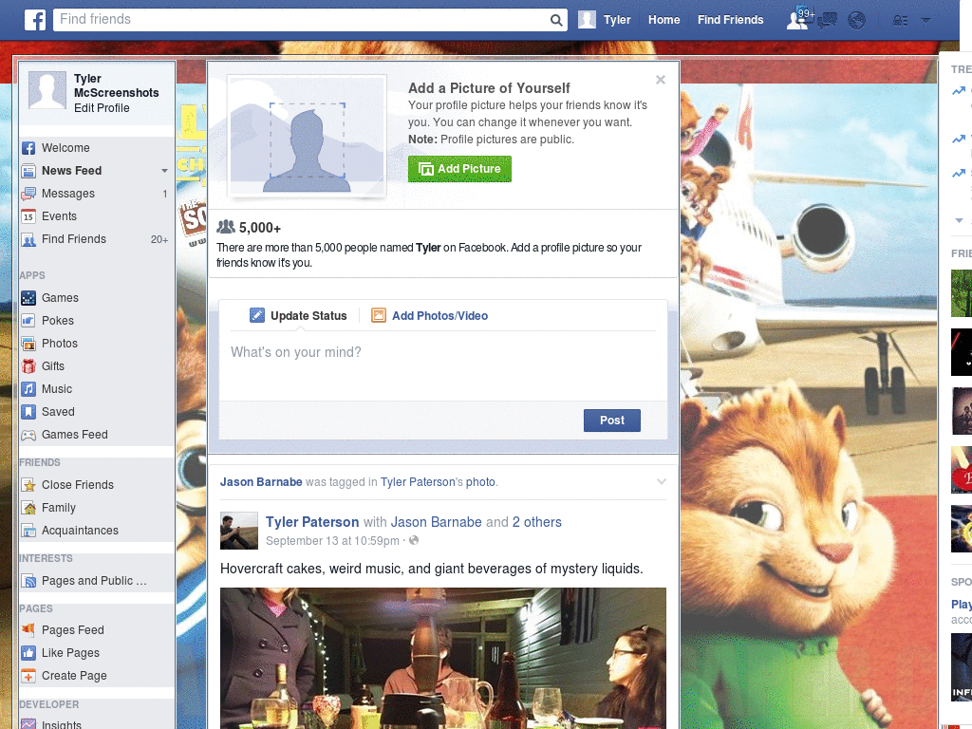This screenshot has height=729, width=972.
Task: Close the Add a Picture prompt
Action: (661, 80)
